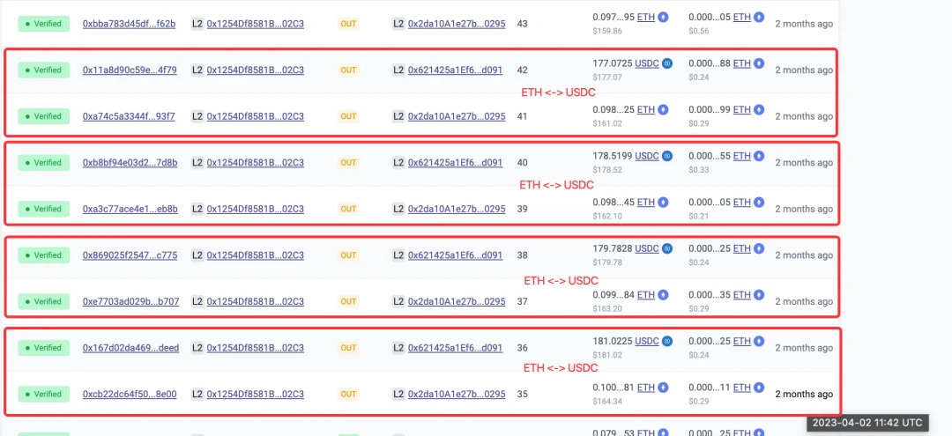Open ETH link for 0.000...11 fee

tap(742, 388)
